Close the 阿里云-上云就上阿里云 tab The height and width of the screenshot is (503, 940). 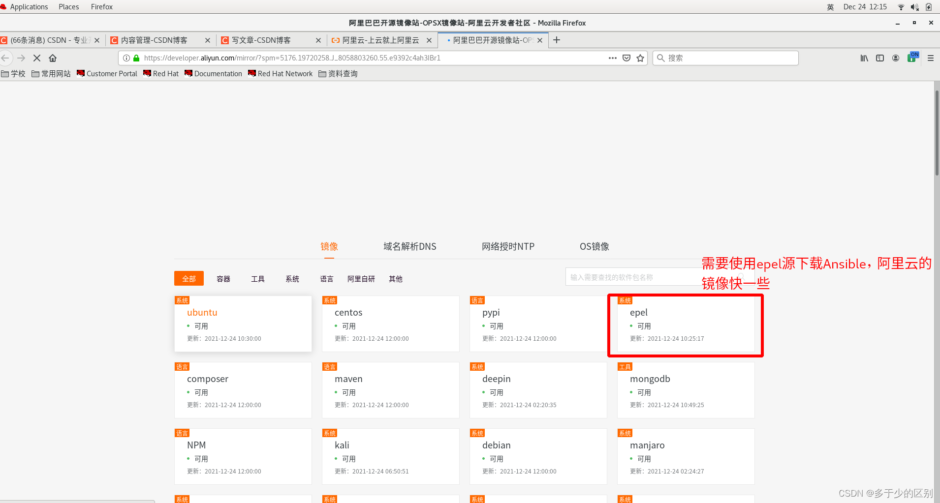pos(429,40)
